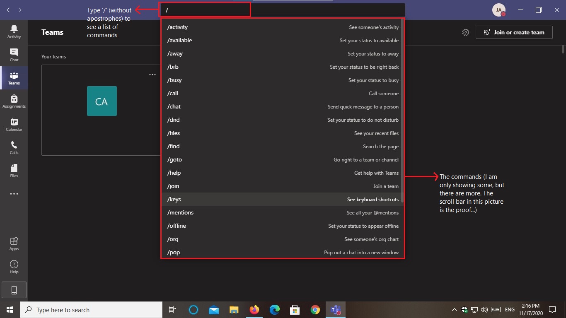Open the CA team tile
This screenshot has height=318, width=566.
(102, 101)
